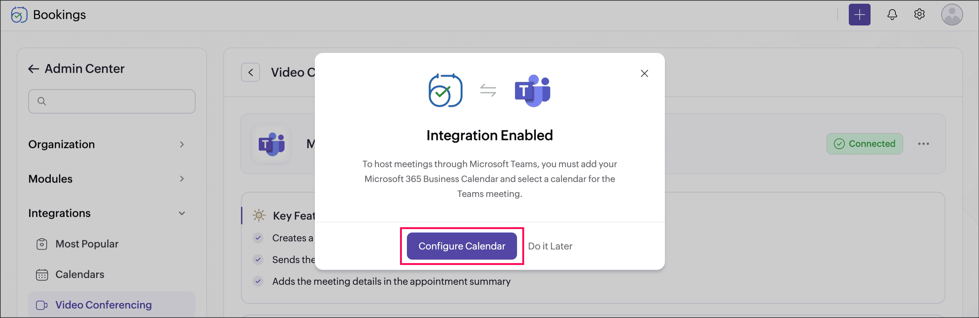Viewport: 979px width, 318px height.
Task: Open Video Conferencing sidebar item
Action: [x=103, y=305]
